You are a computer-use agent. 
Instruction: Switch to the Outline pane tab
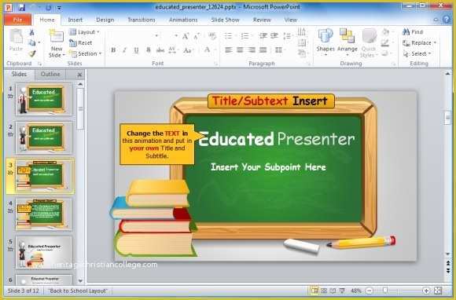tap(50, 75)
